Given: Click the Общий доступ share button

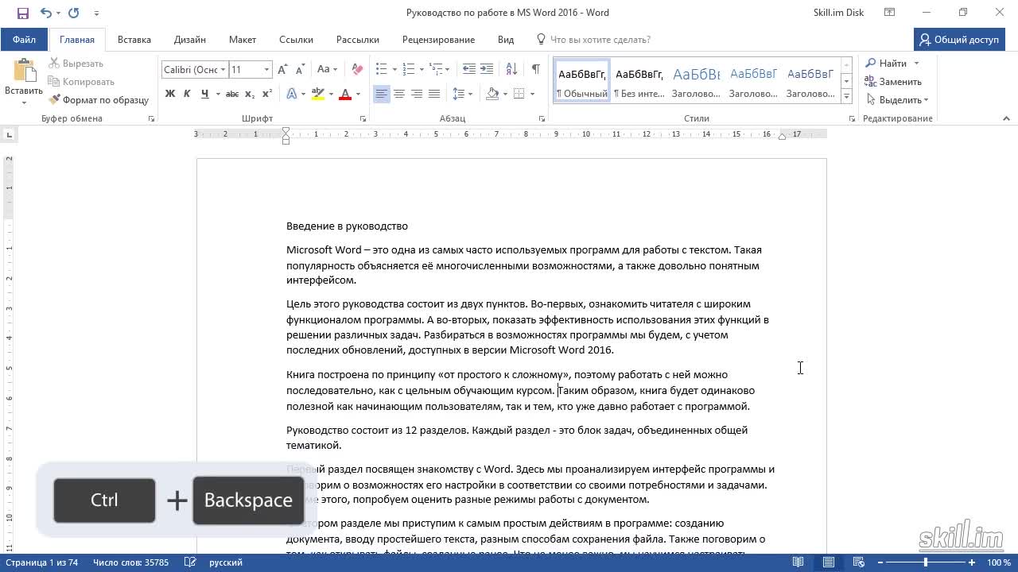Looking at the screenshot, I should point(959,40).
